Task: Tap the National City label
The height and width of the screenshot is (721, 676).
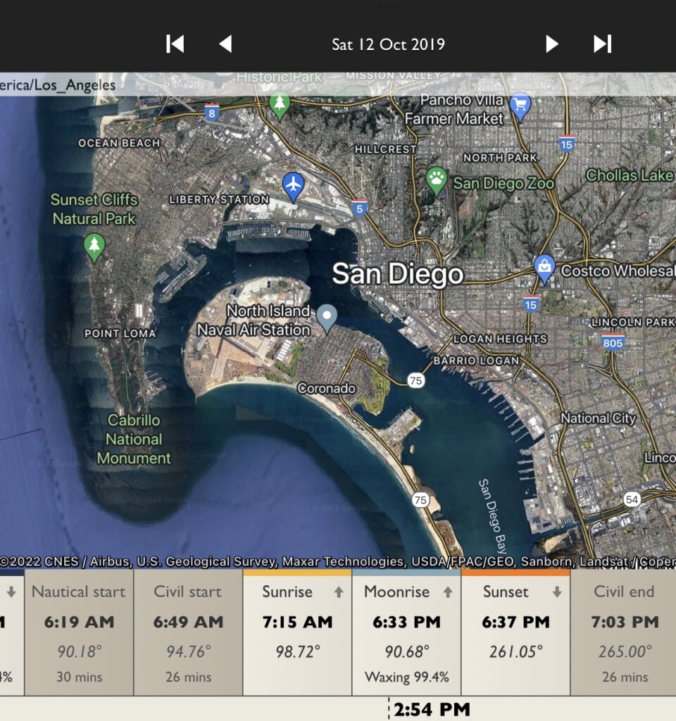Action: 599,418
